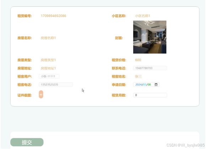206x149 pixels.
Task: Click the 租赁月数 label
Action: pyautogui.click(x=119, y=95)
